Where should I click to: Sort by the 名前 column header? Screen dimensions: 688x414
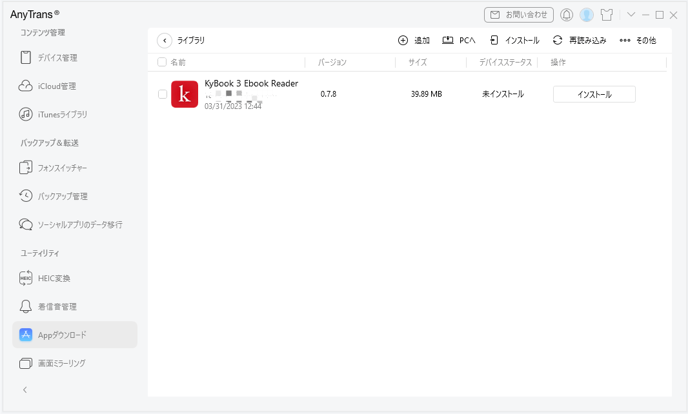pos(178,63)
